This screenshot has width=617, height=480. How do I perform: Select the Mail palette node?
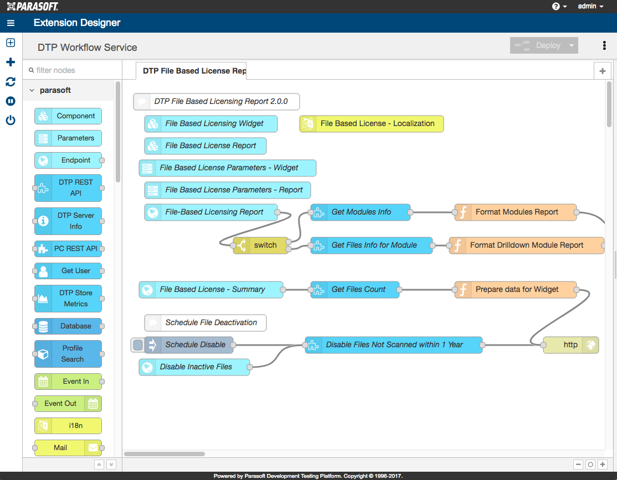[68, 448]
